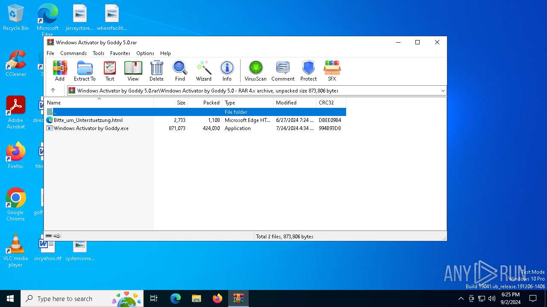Click the Delete trash can icon

(156, 71)
